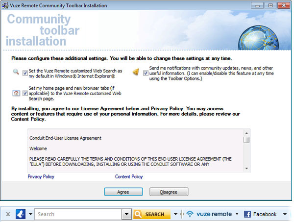Open the SEARCH button dropdown arrow

175,214
